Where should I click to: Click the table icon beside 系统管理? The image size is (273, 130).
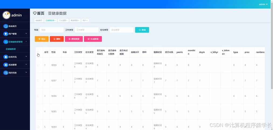click(x=6, y=65)
